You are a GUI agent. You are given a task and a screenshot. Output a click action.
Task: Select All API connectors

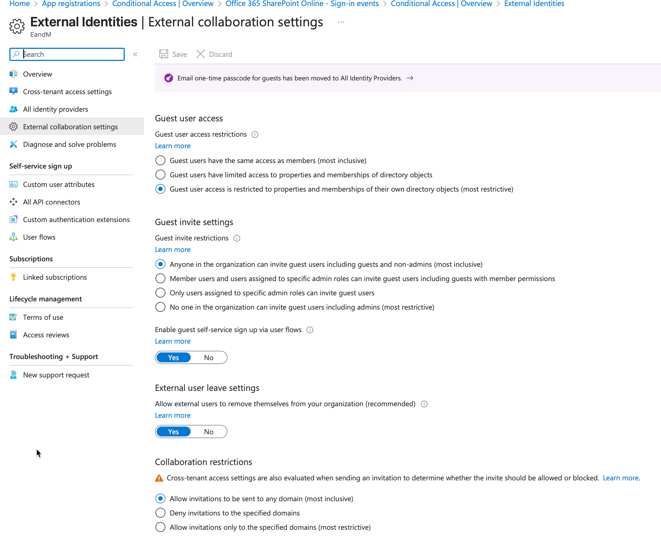click(51, 202)
